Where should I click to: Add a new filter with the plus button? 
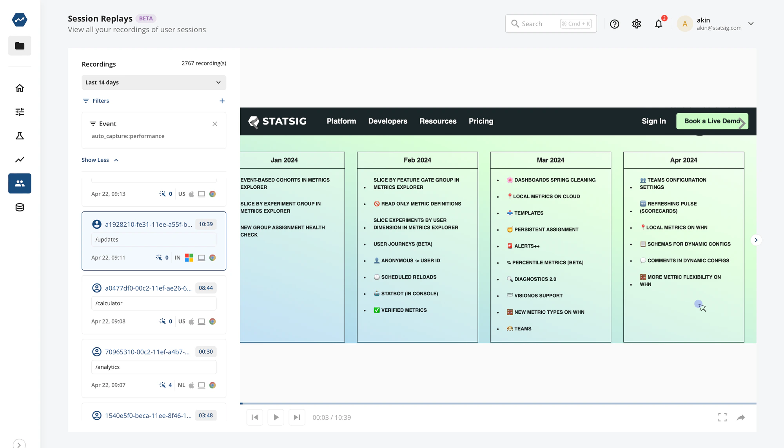(222, 101)
